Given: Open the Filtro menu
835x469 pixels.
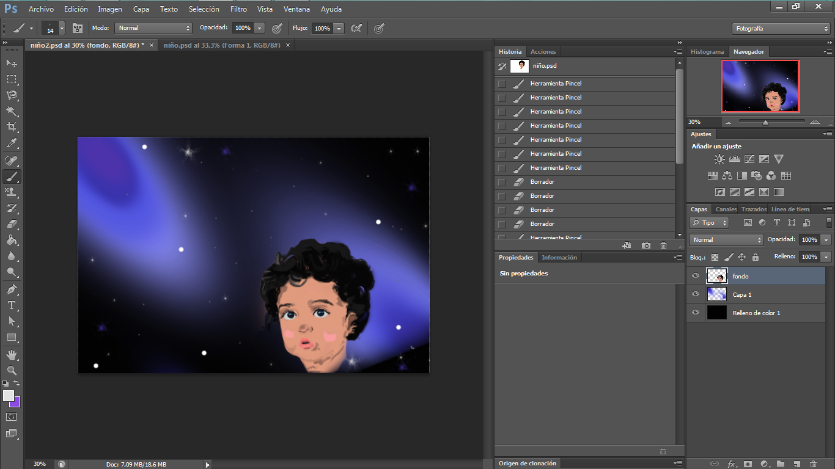Looking at the screenshot, I should (238, 9).
